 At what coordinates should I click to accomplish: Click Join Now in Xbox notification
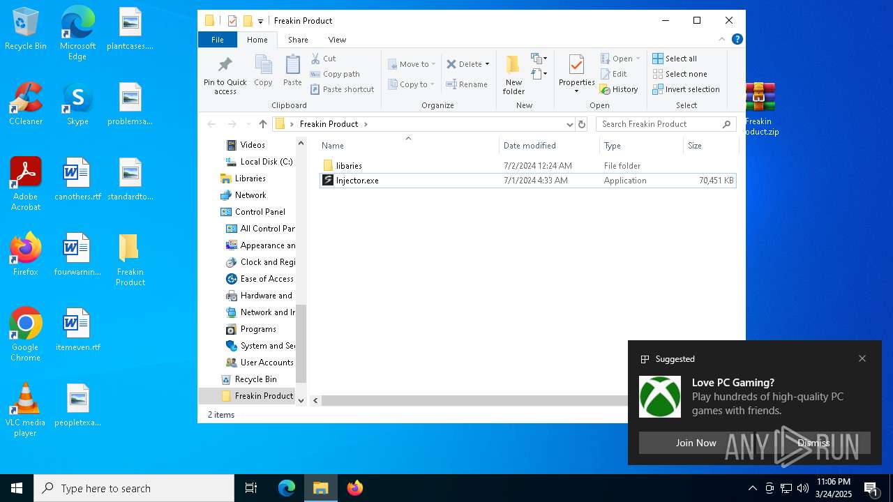pos(696,443)
